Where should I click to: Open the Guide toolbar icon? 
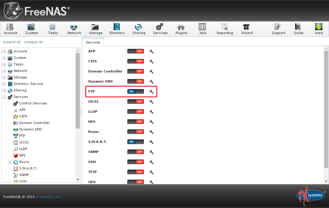pos(298,29)
